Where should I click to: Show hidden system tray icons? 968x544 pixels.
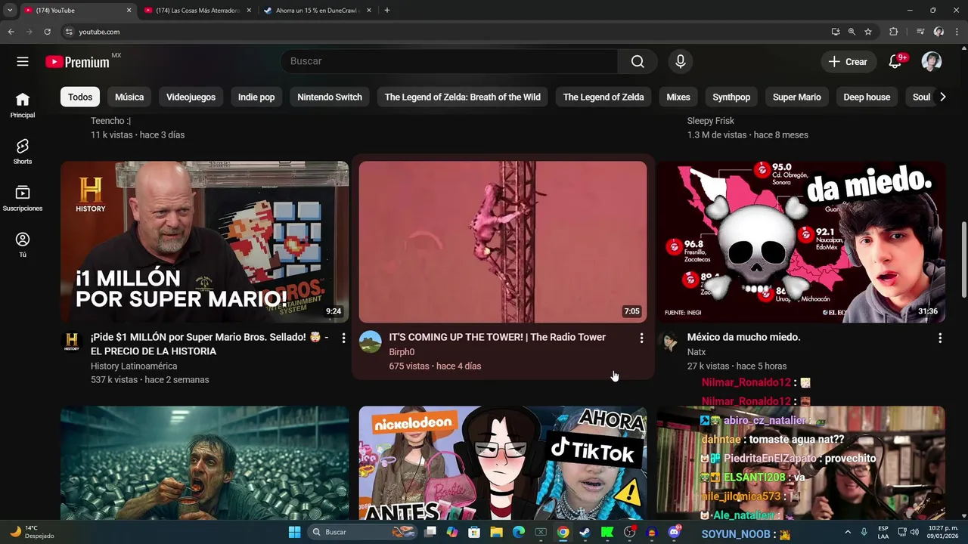pos(847,532)
